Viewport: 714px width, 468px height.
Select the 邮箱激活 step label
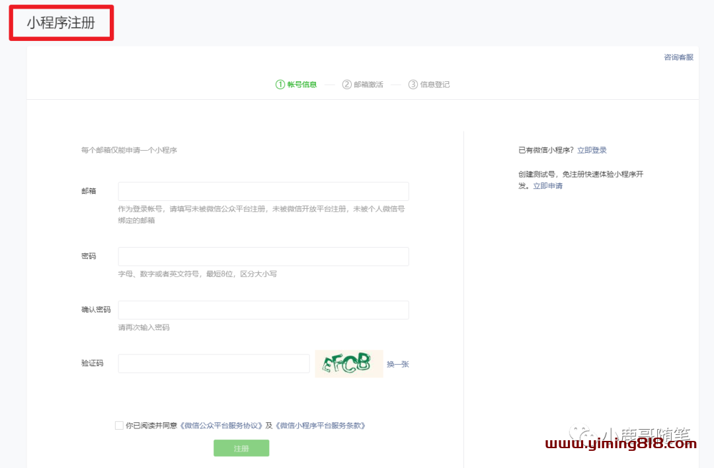[x=368, y=85]
